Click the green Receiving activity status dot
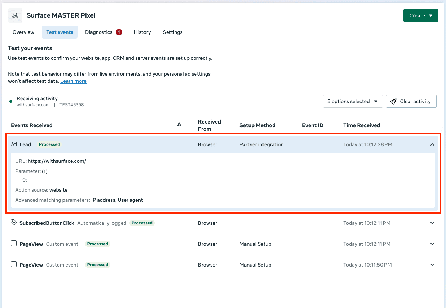This screenshot has height=308, width=446. coord(11,101)
